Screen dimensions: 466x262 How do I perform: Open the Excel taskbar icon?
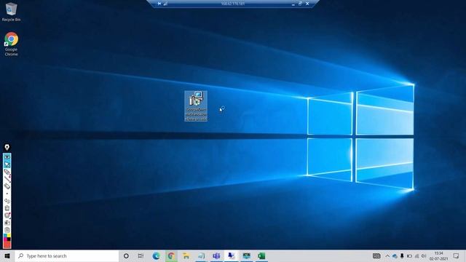261,255
